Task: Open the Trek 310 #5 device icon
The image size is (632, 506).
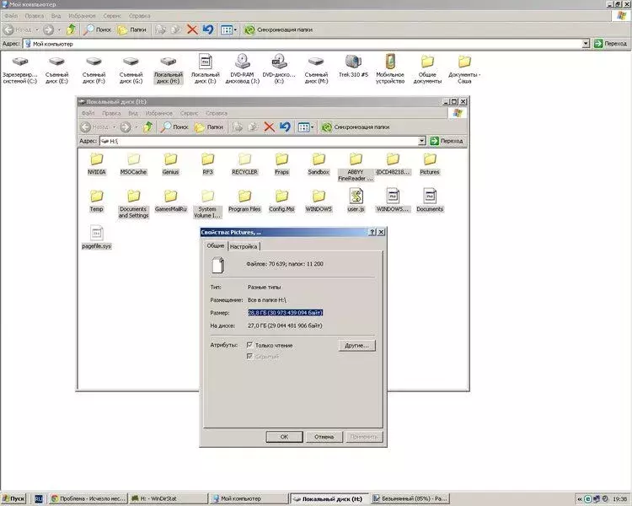Action: [353, 66]
